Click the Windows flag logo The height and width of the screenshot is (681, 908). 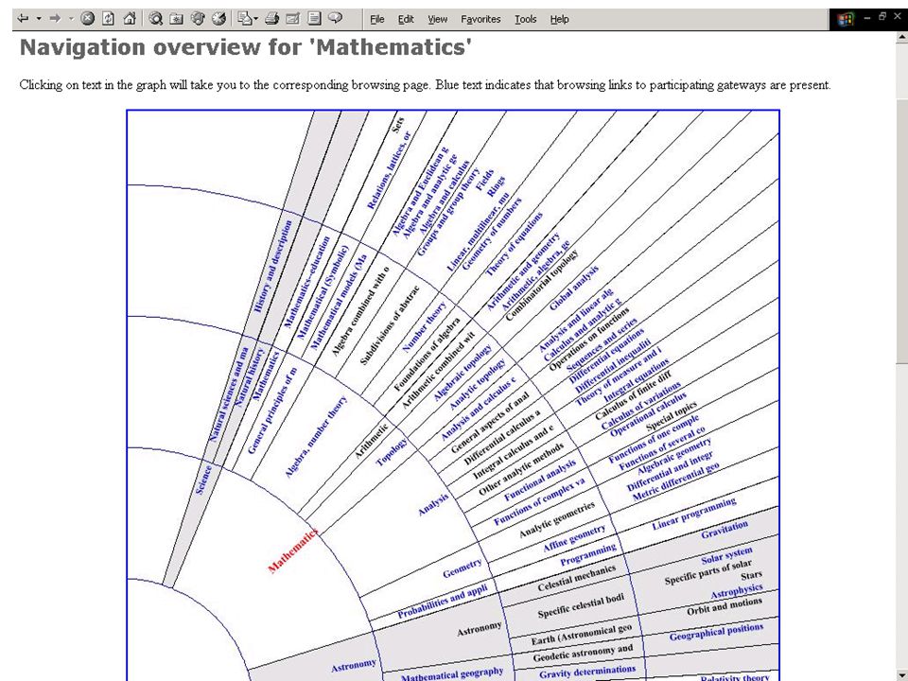(846, 19)
